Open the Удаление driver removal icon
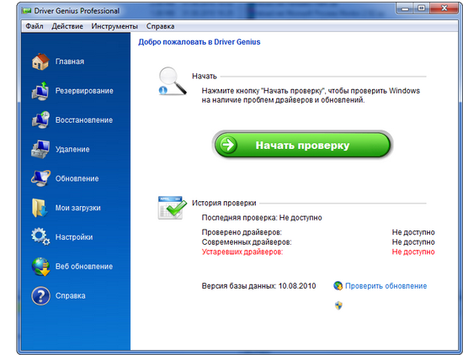This screenshot has width=463, height=355. pos(40,149)
